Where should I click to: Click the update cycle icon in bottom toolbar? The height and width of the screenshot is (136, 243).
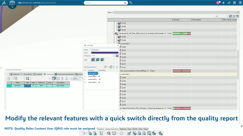121,133
